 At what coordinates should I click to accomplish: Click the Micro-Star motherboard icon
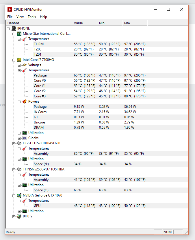tap(19, 34)
